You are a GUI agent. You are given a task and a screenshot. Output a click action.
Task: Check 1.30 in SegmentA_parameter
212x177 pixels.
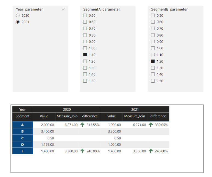[x=85, y=68]
